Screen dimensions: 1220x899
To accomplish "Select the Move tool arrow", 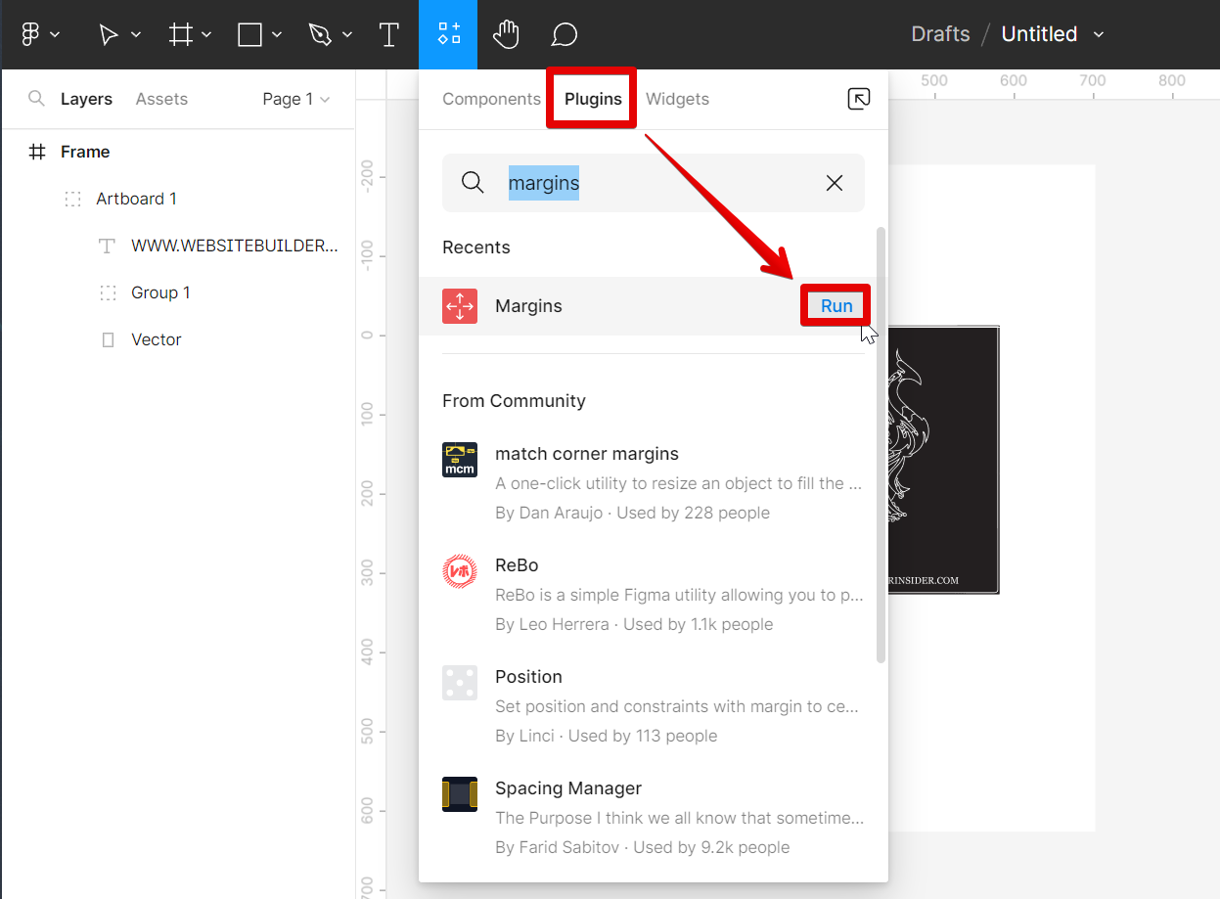I will tap(109, 34).
